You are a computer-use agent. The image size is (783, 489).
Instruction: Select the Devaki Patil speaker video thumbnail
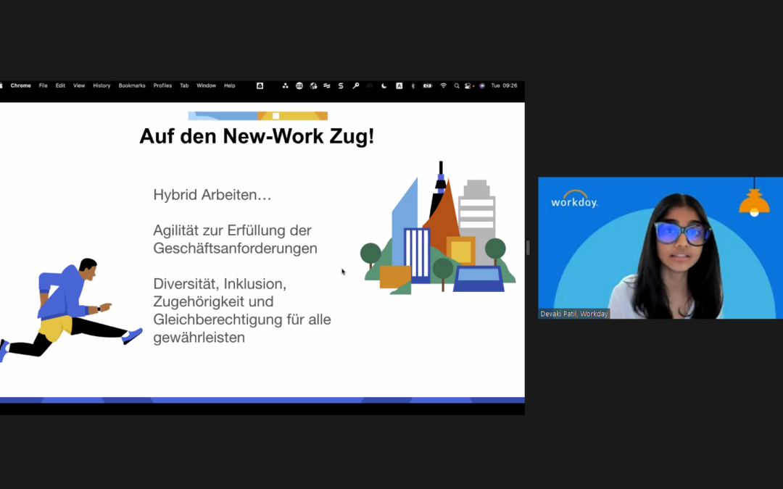(660, 248)
